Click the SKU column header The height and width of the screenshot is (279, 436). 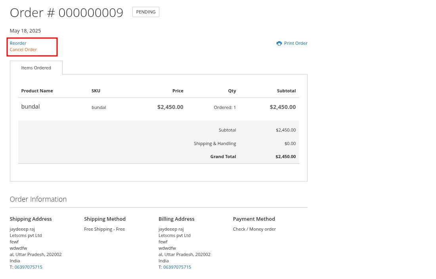coord(96,91)
